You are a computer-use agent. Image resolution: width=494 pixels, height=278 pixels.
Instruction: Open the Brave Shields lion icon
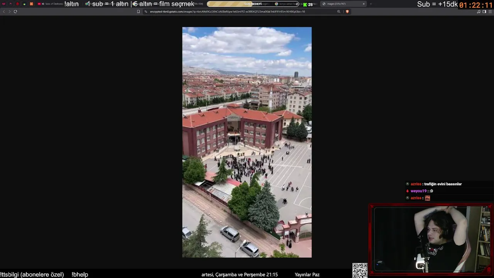(x=347, y=12)
